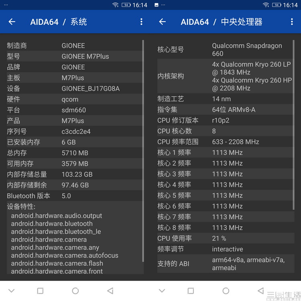Tap android.hardware.camera.front entry
The height and width of the screenshot is (301, 301).
57,271
